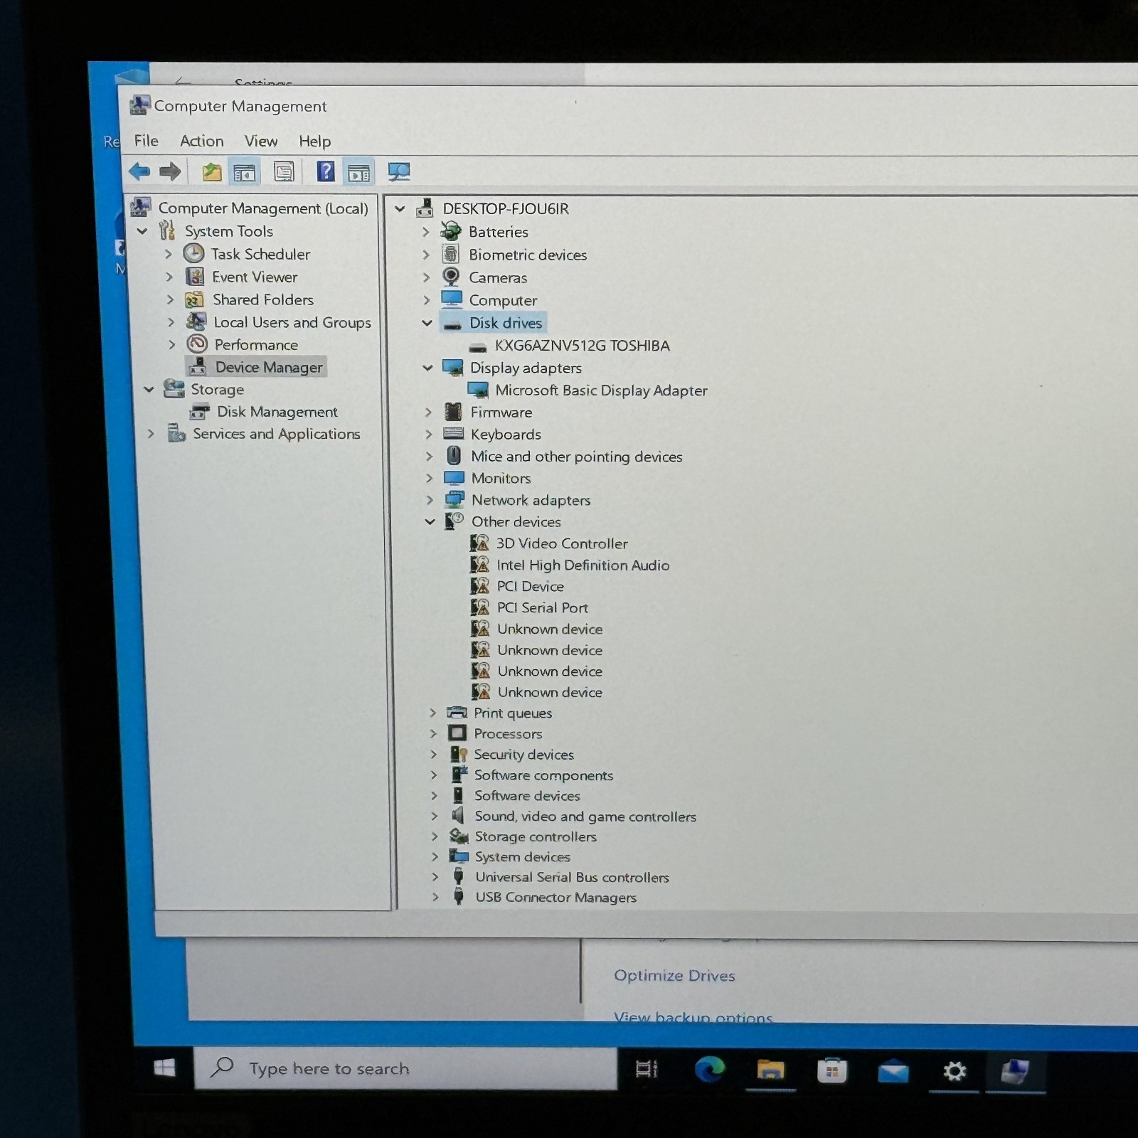Select Software components category
The image size is (1138, 1138).
click(543, 775)
